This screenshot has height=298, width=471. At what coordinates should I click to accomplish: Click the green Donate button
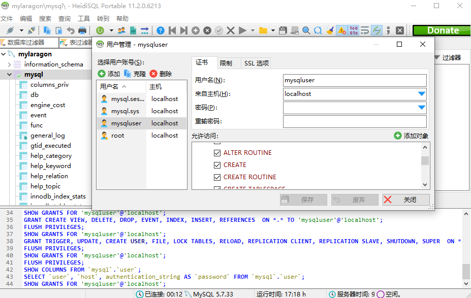tap(442, 30)
